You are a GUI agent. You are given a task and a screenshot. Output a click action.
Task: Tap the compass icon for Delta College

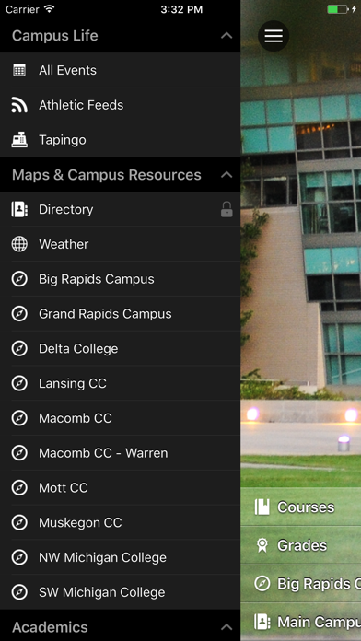[x=19, y=349]
